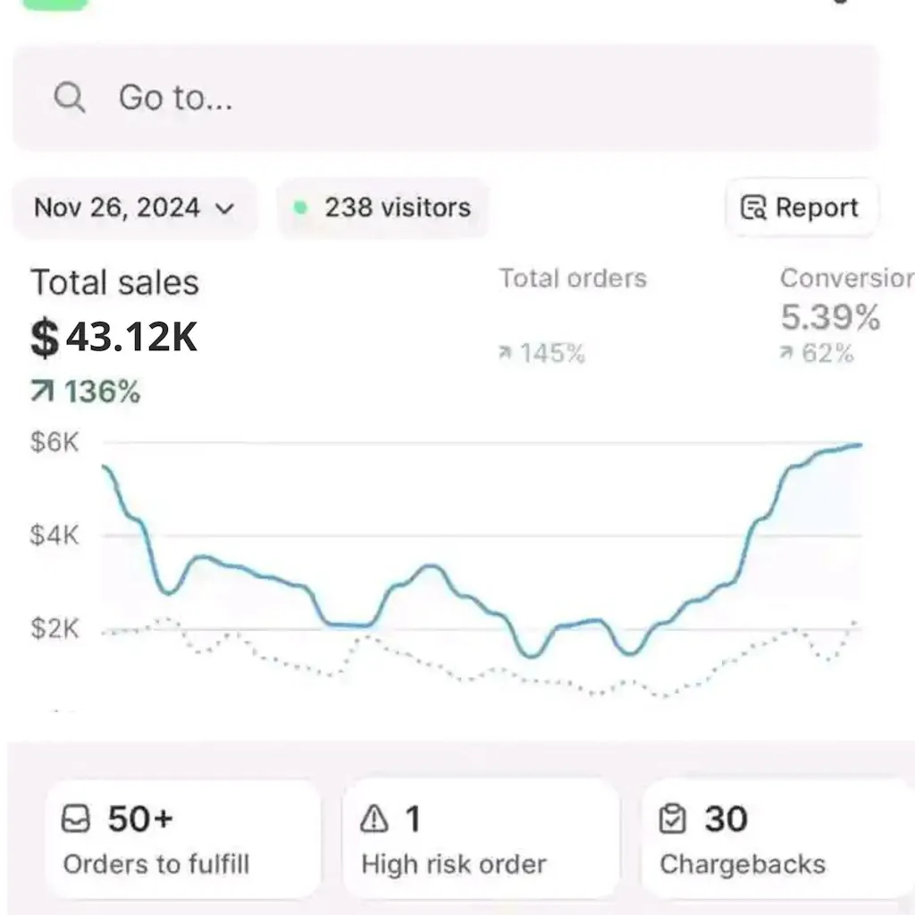Image resolution: width=915 pixels, height=915 pixels.
Task: Click the Total orders trend arrow
Action: [506, 354]
